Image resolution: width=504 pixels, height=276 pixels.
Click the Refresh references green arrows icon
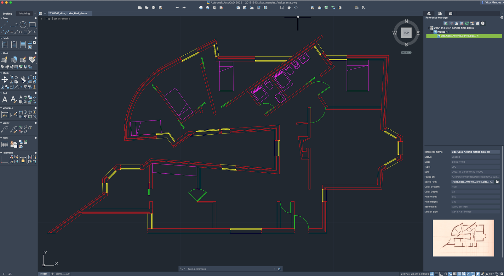click(467, 23)
